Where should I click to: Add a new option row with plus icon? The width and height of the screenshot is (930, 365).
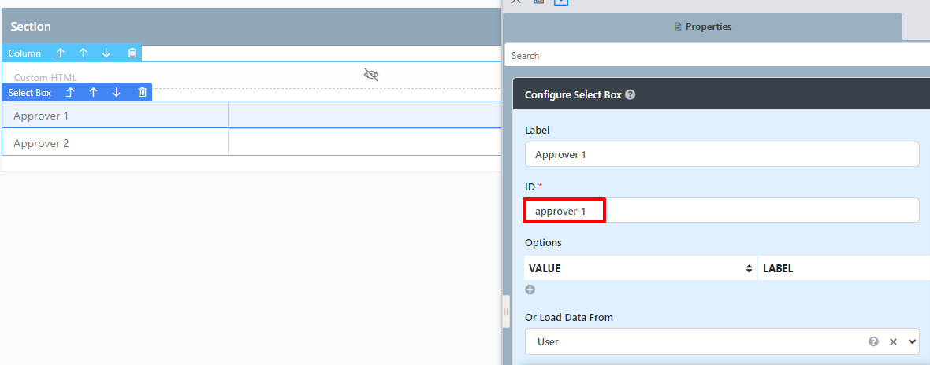point(530,289)
